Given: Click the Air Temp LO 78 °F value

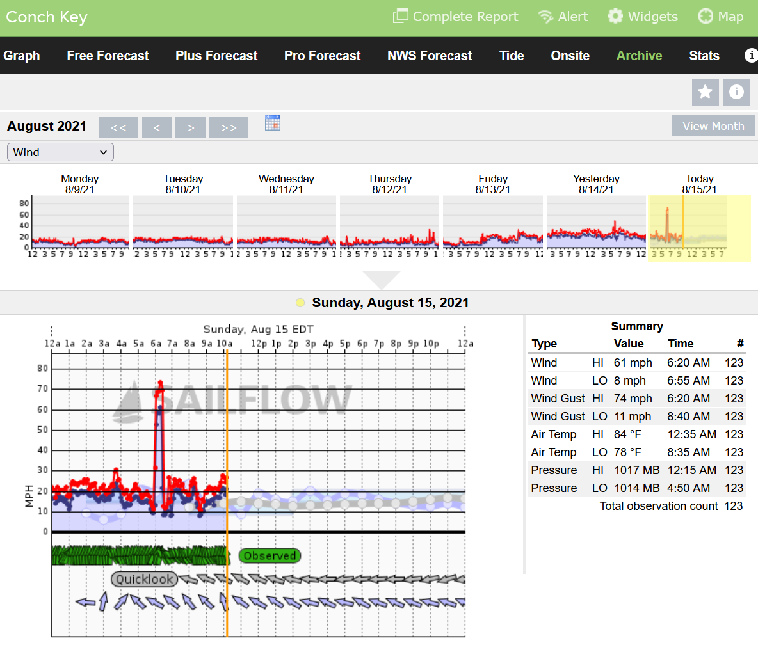Looking at the screenshot, I should click(627, 452).
